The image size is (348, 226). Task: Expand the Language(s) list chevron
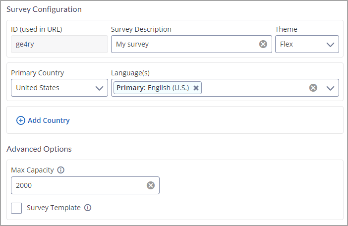[331, 88]
